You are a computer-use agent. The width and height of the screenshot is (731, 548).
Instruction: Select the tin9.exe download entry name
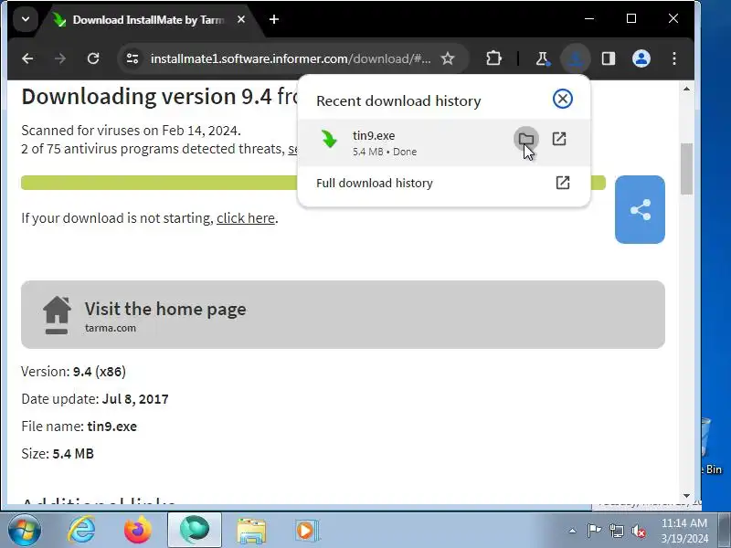(374, 135)
